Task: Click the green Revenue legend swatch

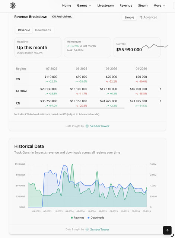Action: click(72, 218)
